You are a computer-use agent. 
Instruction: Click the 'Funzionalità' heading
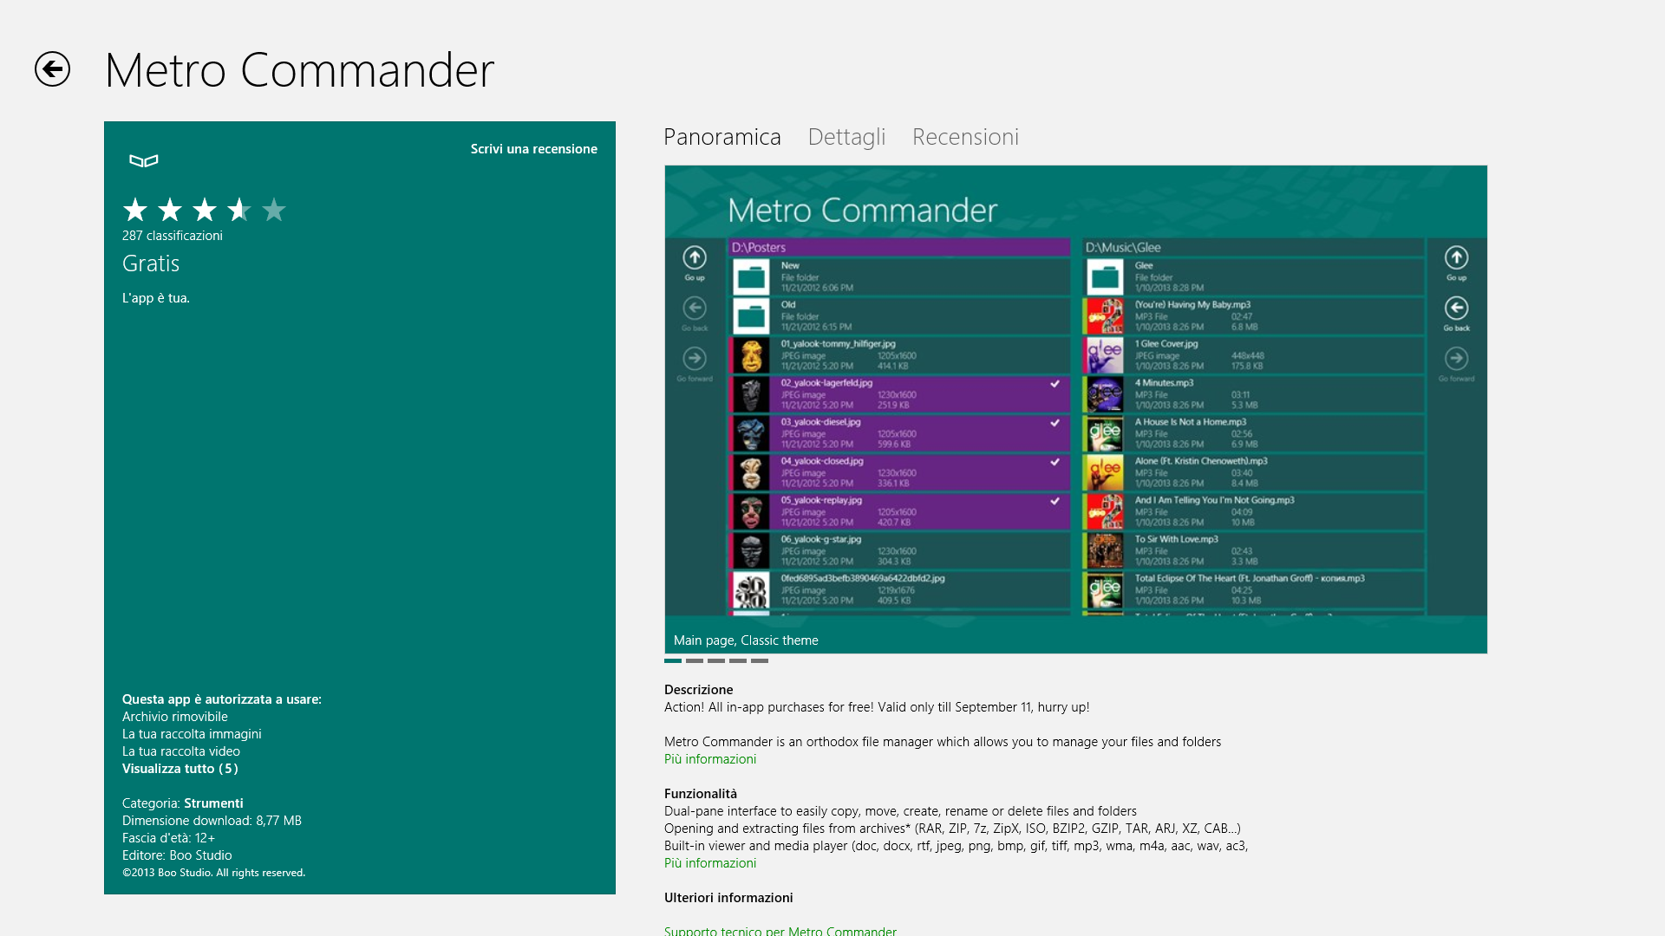701,794
